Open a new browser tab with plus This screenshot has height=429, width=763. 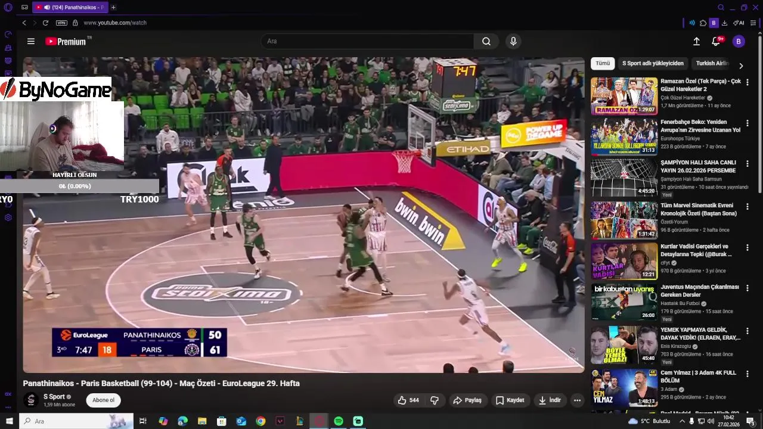click(113, 7)
